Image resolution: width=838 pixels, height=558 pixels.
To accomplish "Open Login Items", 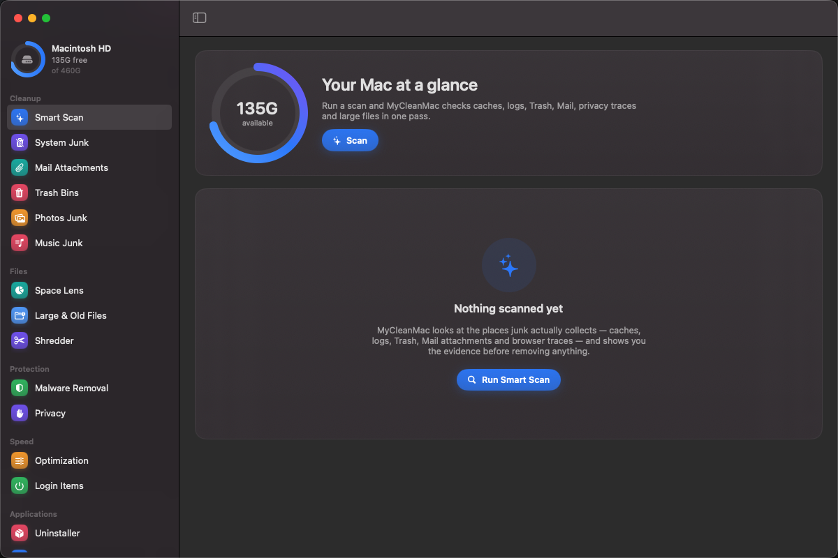I will [89, 485].
